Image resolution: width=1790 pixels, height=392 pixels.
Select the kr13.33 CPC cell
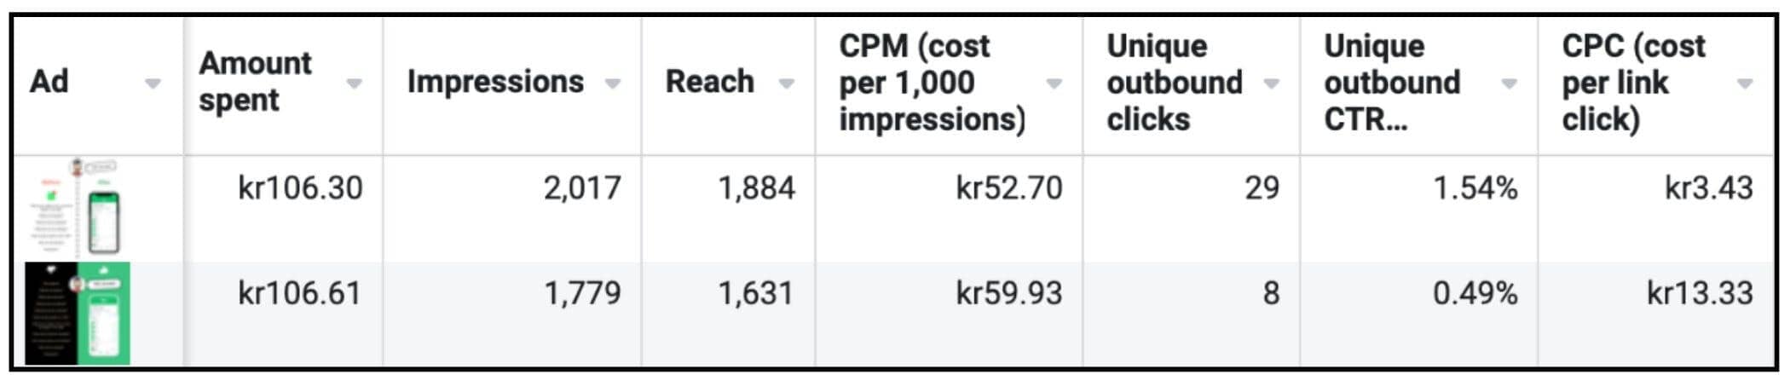click(x=1700, y=293)
